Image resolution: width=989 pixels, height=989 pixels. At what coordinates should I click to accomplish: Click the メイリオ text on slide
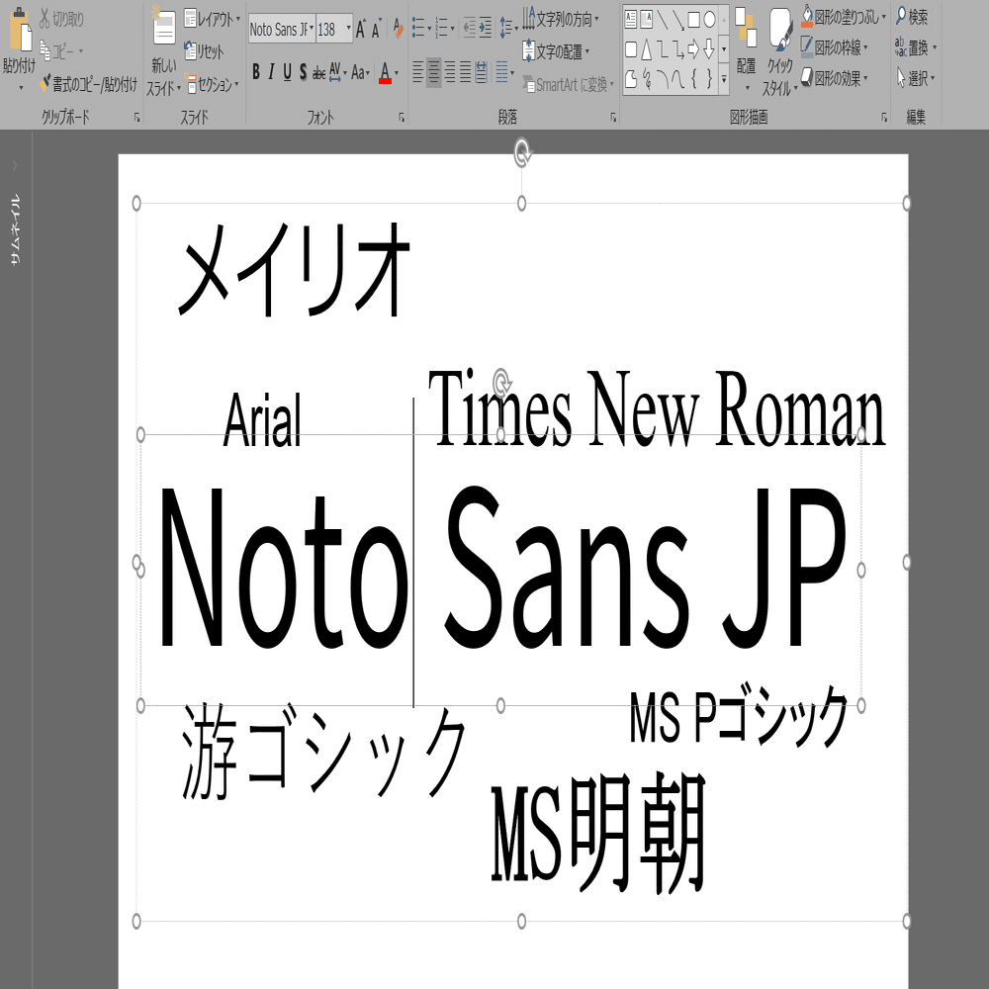[x=294, y=269]
